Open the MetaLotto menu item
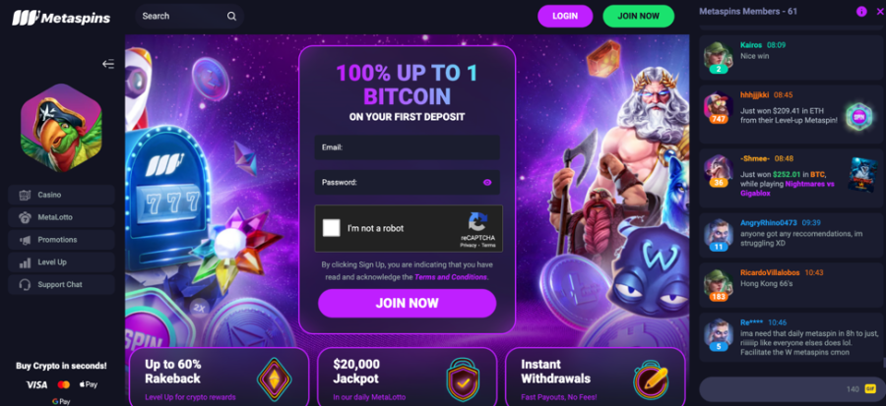The image size is (886, 406). point(61,217)
